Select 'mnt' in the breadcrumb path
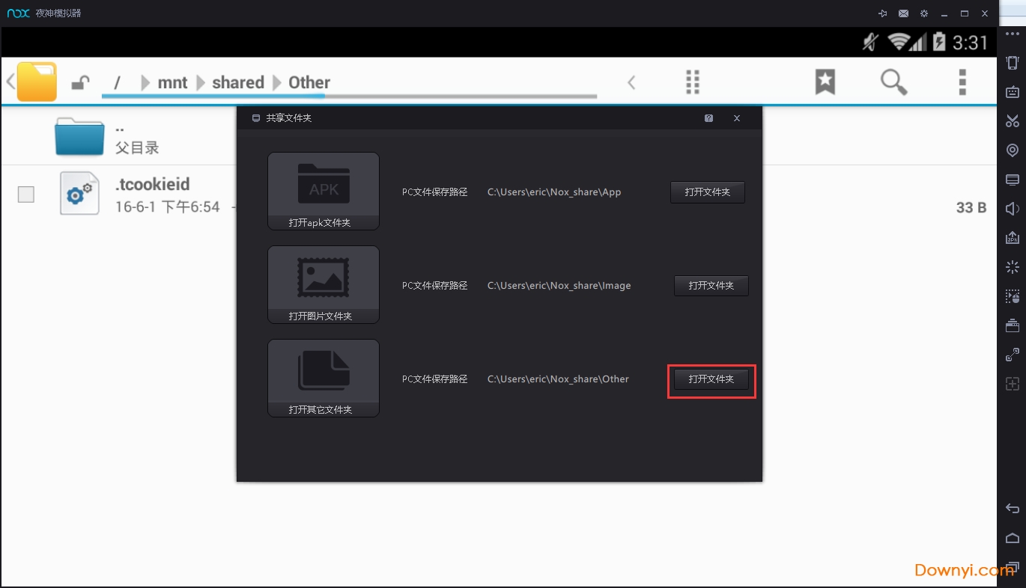This screenshot has height=588, width=1026. 172,82
